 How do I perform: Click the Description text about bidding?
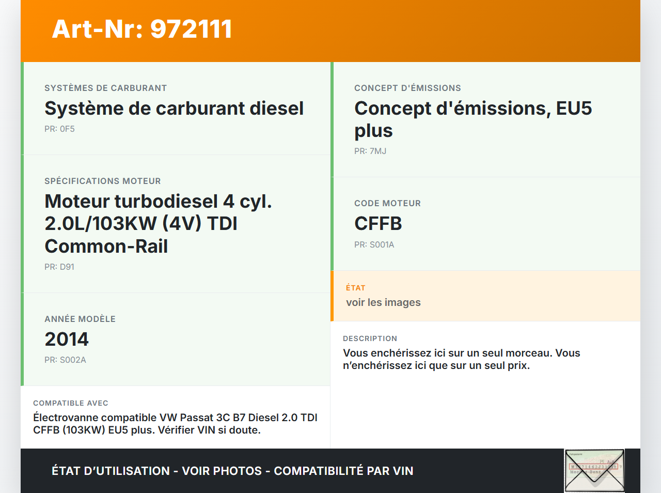pos(461,359)
